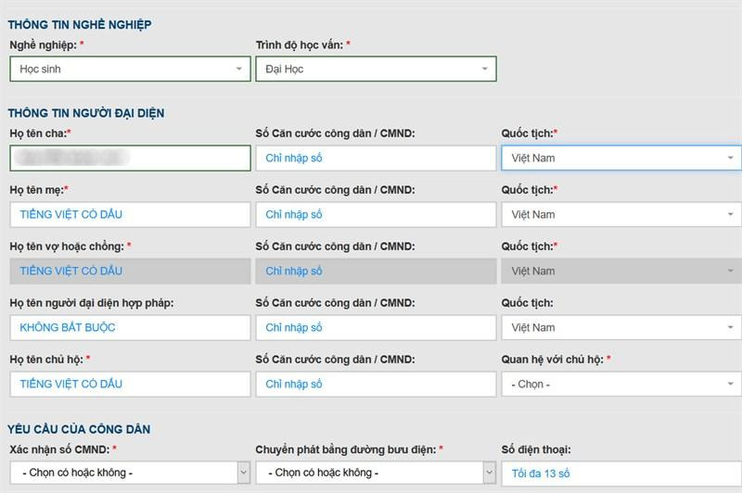Viewport: 742px width, 493px height.
Task: Expand the Trình độ học vấn dropdown
Action: (x=376, y=69)
